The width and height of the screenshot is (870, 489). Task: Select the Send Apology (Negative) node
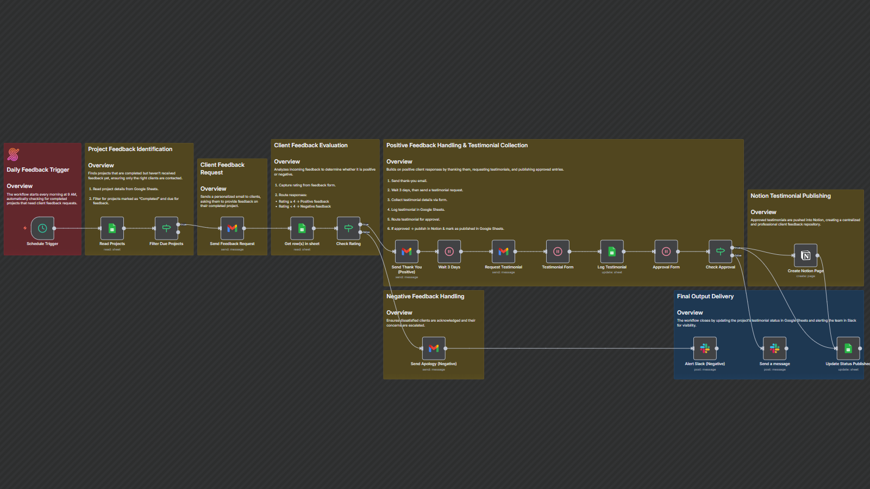(434, 348)
